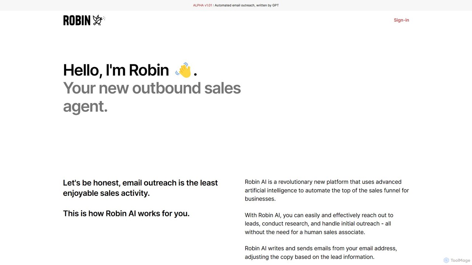Click the ToolMage watermark cube icon

(x=446, y=260)
